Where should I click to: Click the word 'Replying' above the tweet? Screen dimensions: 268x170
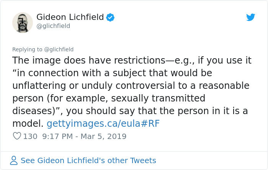tap(24, 49)
